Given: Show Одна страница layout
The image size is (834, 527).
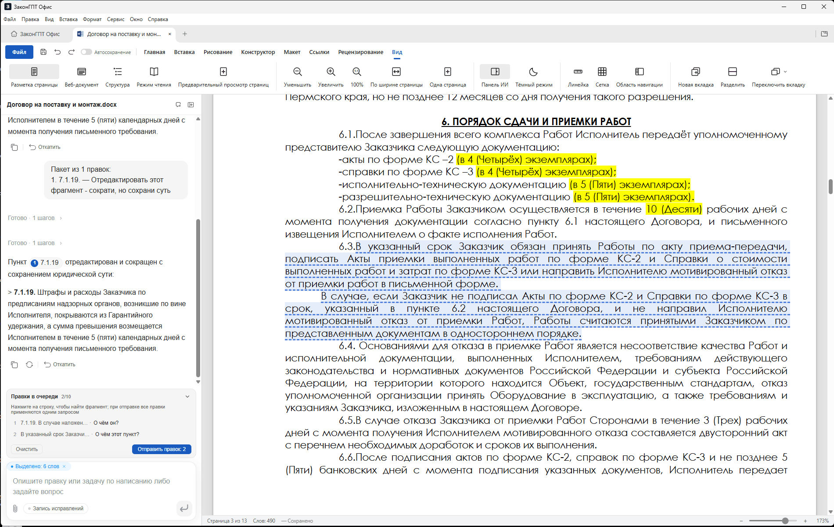Looking at the screenshot, I should tap(448, 76).
